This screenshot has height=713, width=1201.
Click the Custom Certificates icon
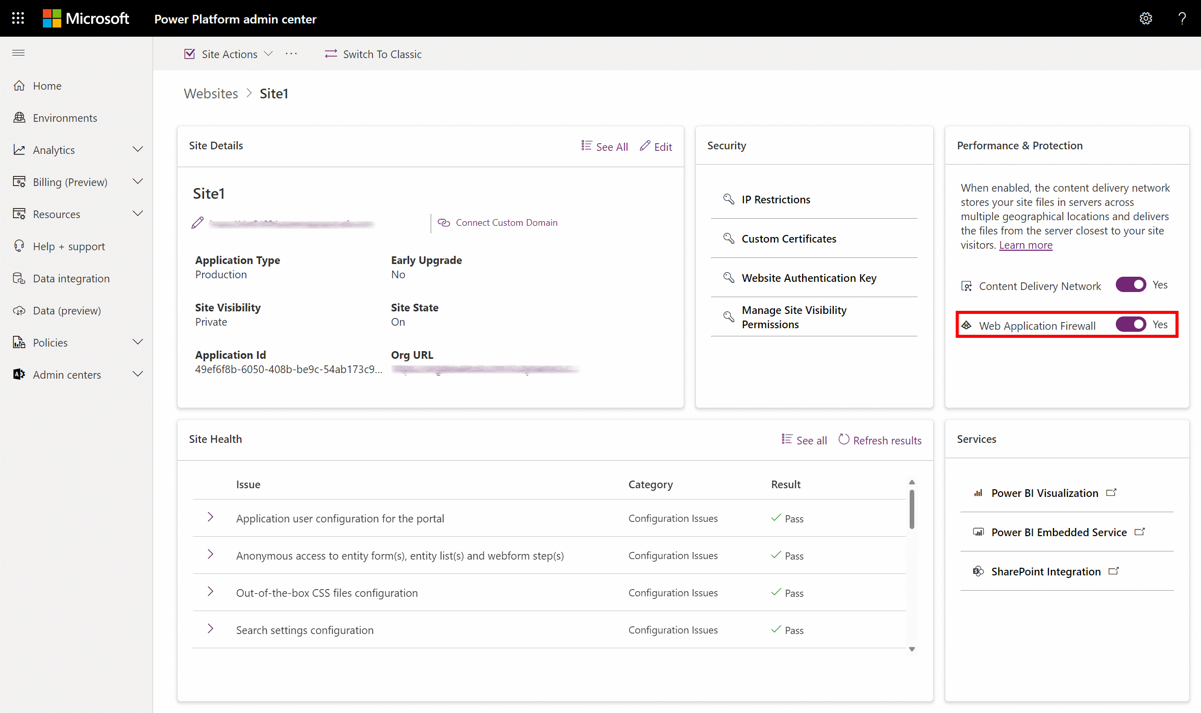pyautogui.click(x=728, y=239)
